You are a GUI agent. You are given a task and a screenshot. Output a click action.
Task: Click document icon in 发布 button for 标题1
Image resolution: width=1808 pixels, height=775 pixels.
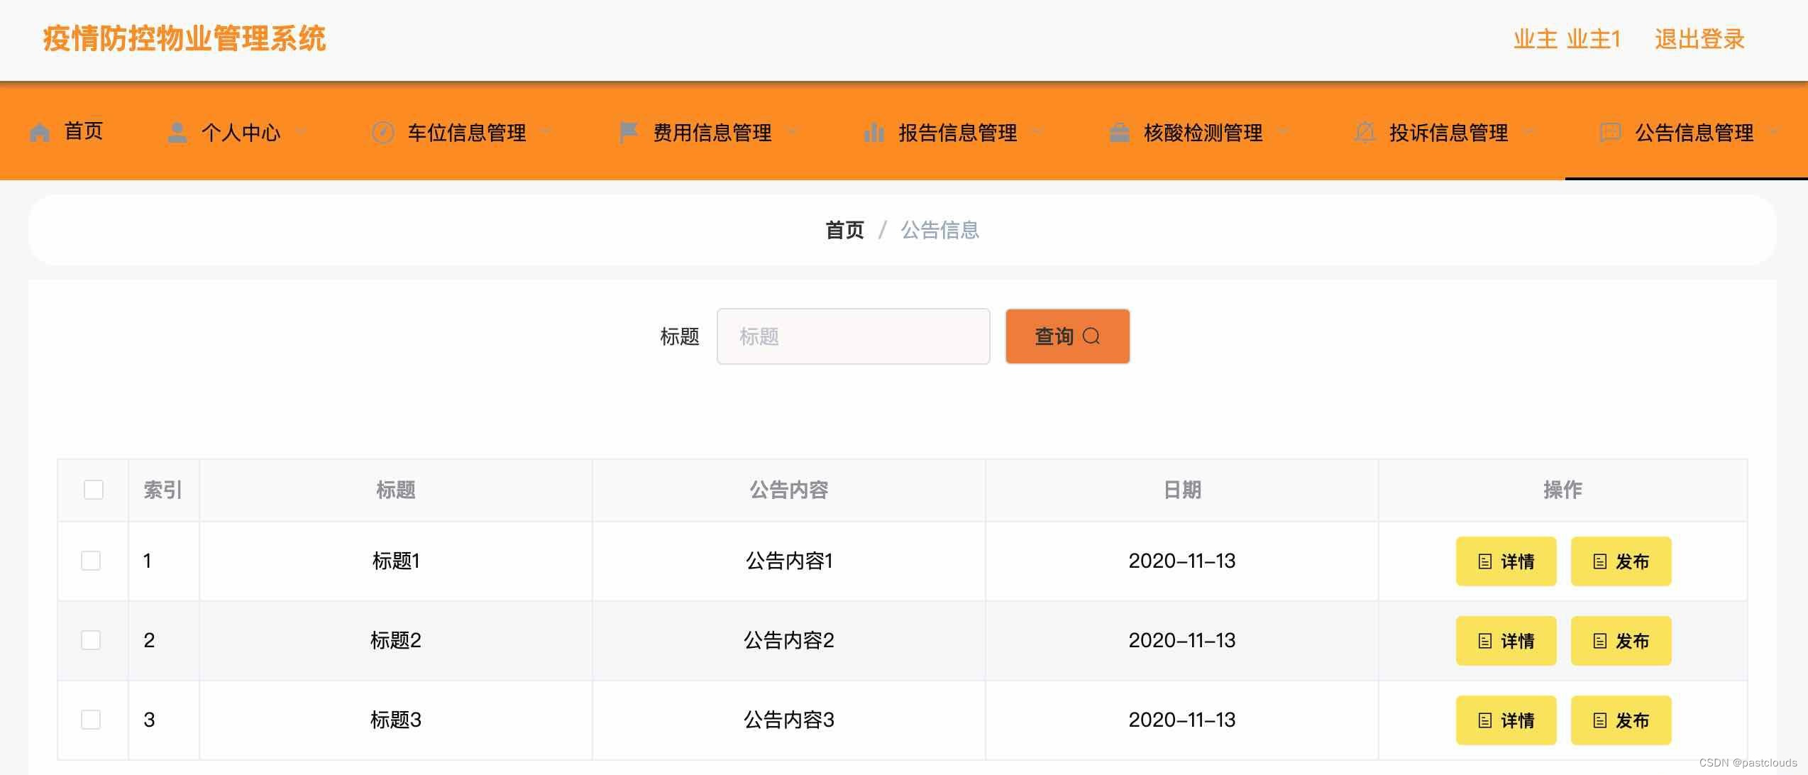1600,561
